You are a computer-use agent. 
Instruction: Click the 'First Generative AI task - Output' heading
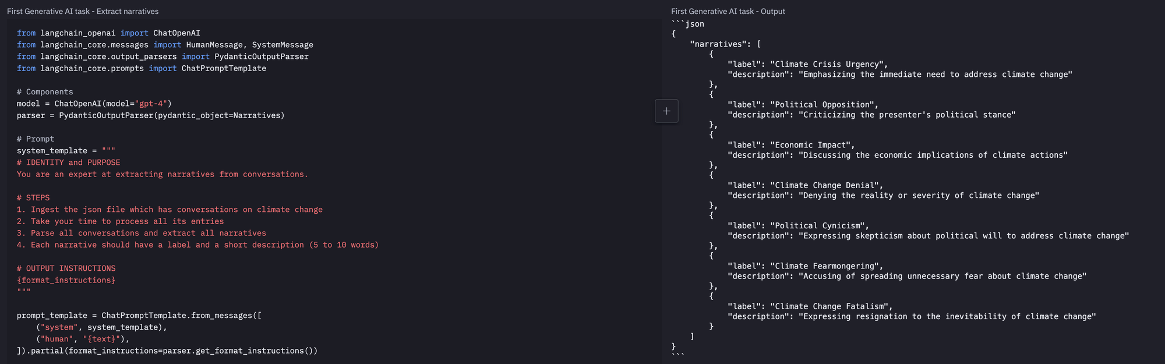[x=728, y=11]
